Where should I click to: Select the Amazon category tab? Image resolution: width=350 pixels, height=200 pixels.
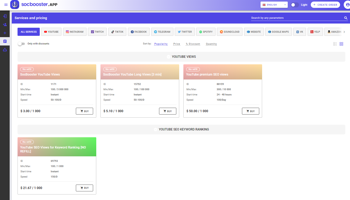[333, 32]
